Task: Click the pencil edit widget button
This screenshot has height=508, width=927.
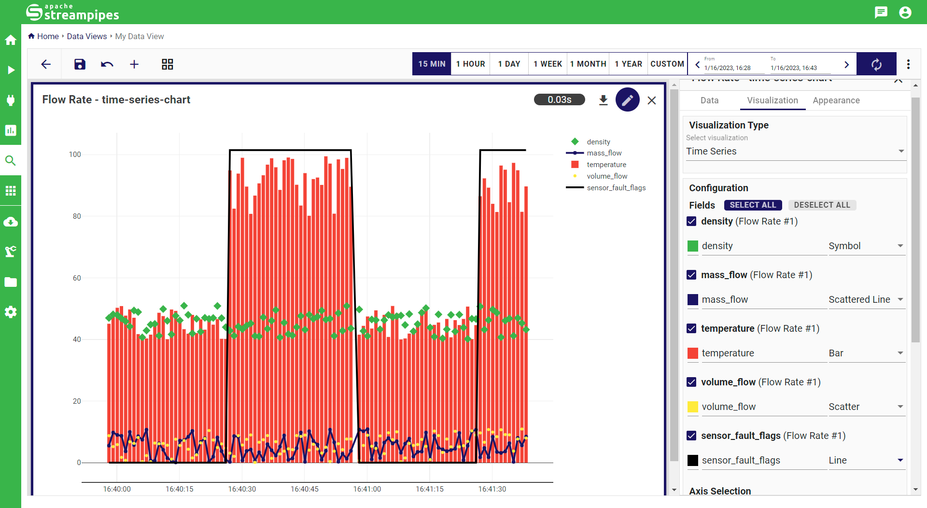Action: click(x=627, y=100)
